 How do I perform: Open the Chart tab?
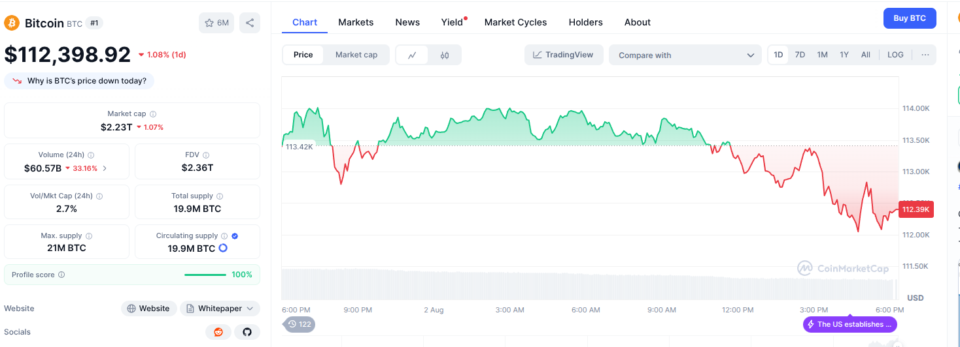pos(305,22)
